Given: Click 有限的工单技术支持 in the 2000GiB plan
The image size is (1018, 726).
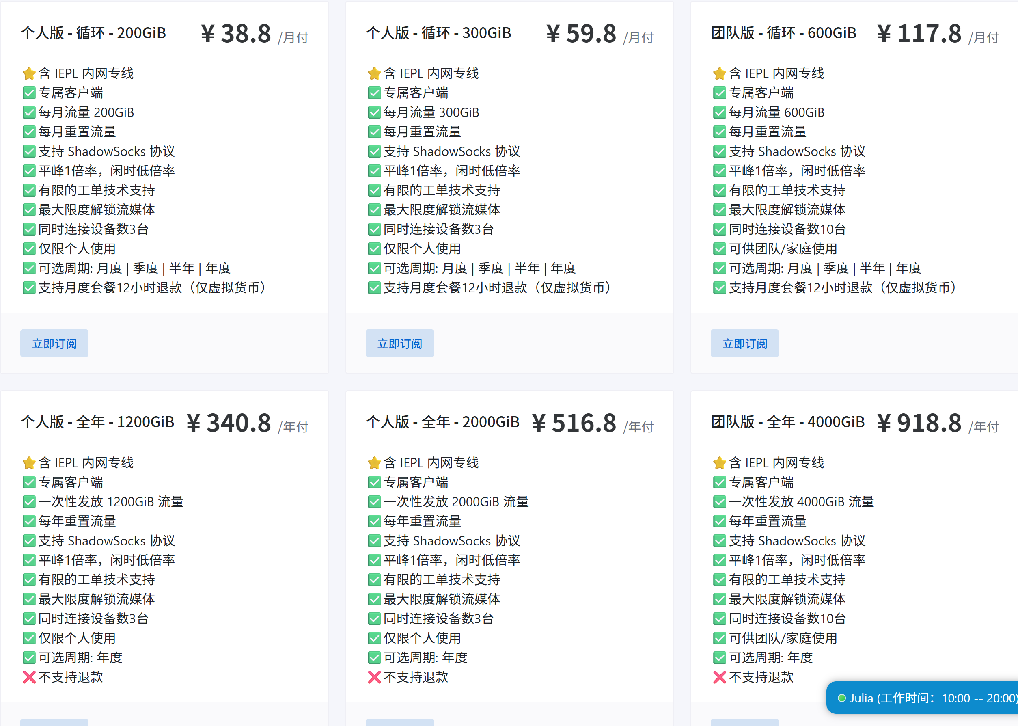Looking at the screenshot, I should 442,580.
